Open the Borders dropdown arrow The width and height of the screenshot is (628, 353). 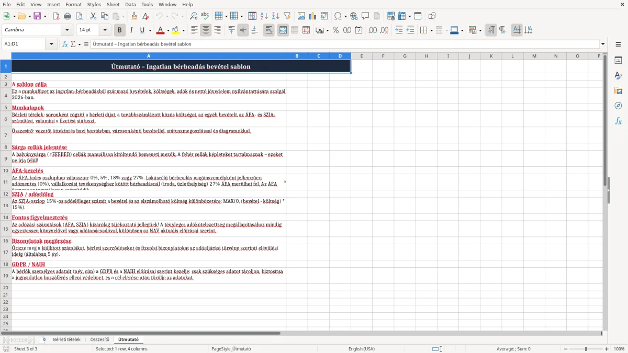click(431, 30)
